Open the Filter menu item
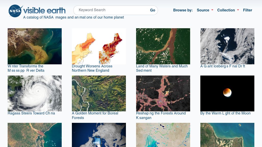Image resolution: width=262 pixels, height=147 pixels. 247,10
